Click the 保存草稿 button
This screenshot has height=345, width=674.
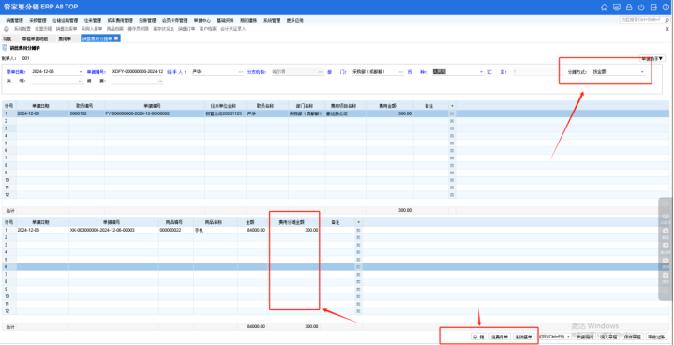click(633, 337)
